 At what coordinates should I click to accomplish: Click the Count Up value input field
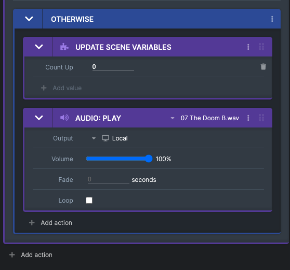(x=113, y=67)
